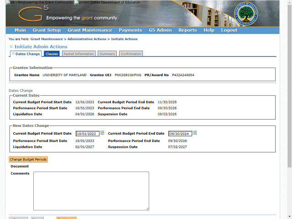Click inside the Comments text area
The width and height of the screenshot is (292, 219).
91,191
